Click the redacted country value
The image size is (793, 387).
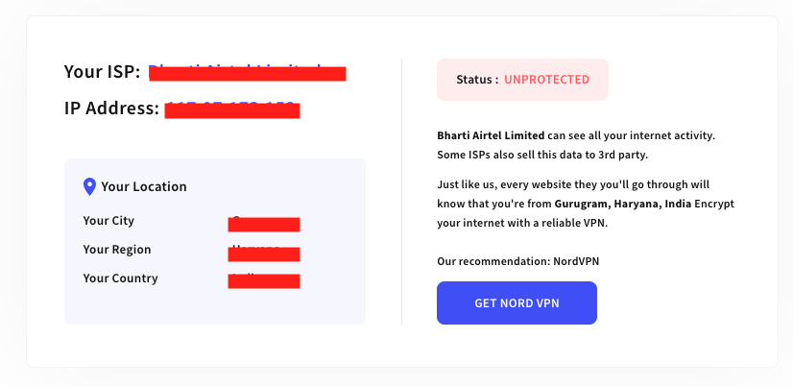click(x=264, y=280)
